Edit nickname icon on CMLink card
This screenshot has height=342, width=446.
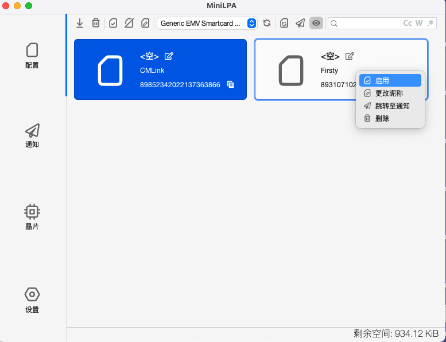point(169,56)
